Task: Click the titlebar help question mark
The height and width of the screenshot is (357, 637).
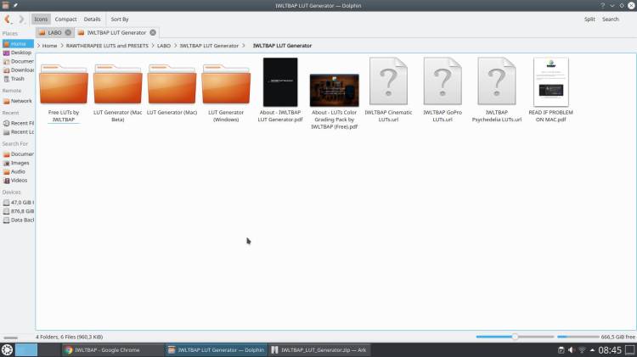Action: coord(602,6)
